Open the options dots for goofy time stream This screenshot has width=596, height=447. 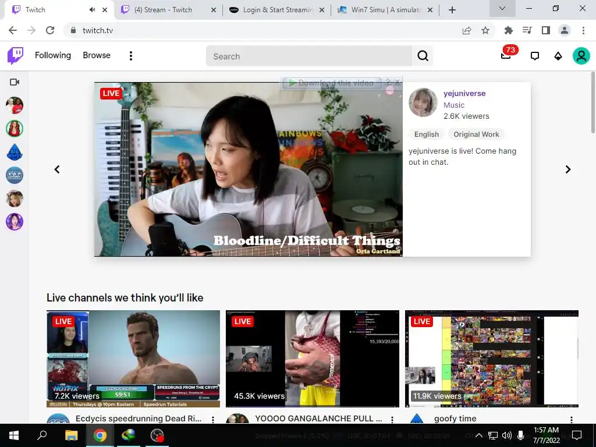coord(572,419)
